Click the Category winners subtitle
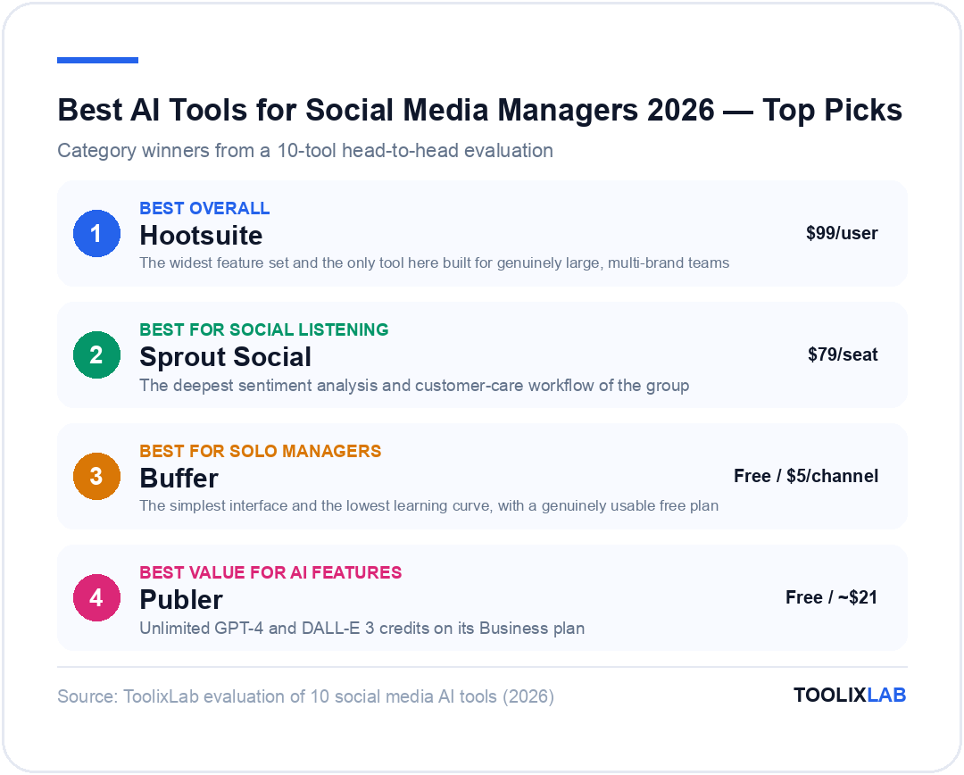Image resolution: width=964 pixels, height=775 pixels. (305, 151)
